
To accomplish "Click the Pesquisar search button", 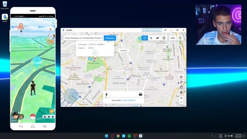I will (x=110, y=38).
